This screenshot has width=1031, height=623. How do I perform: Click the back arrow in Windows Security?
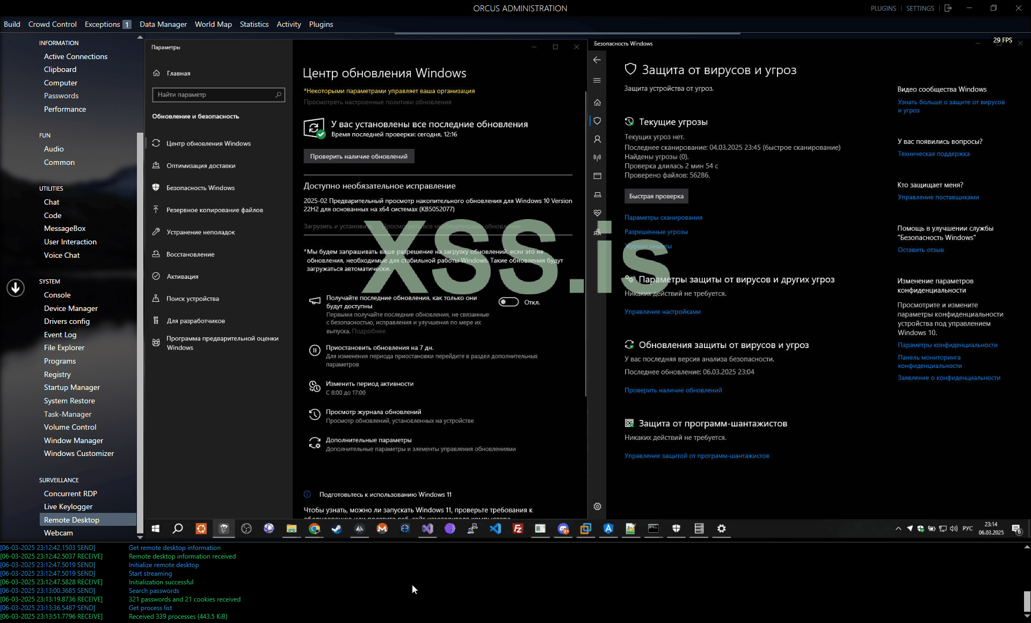coord(597,60)
